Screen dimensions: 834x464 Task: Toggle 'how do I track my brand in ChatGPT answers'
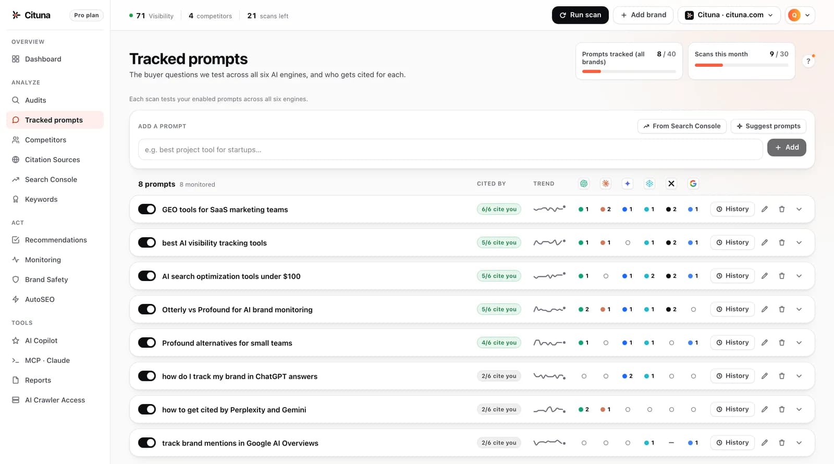click(147, 376)
